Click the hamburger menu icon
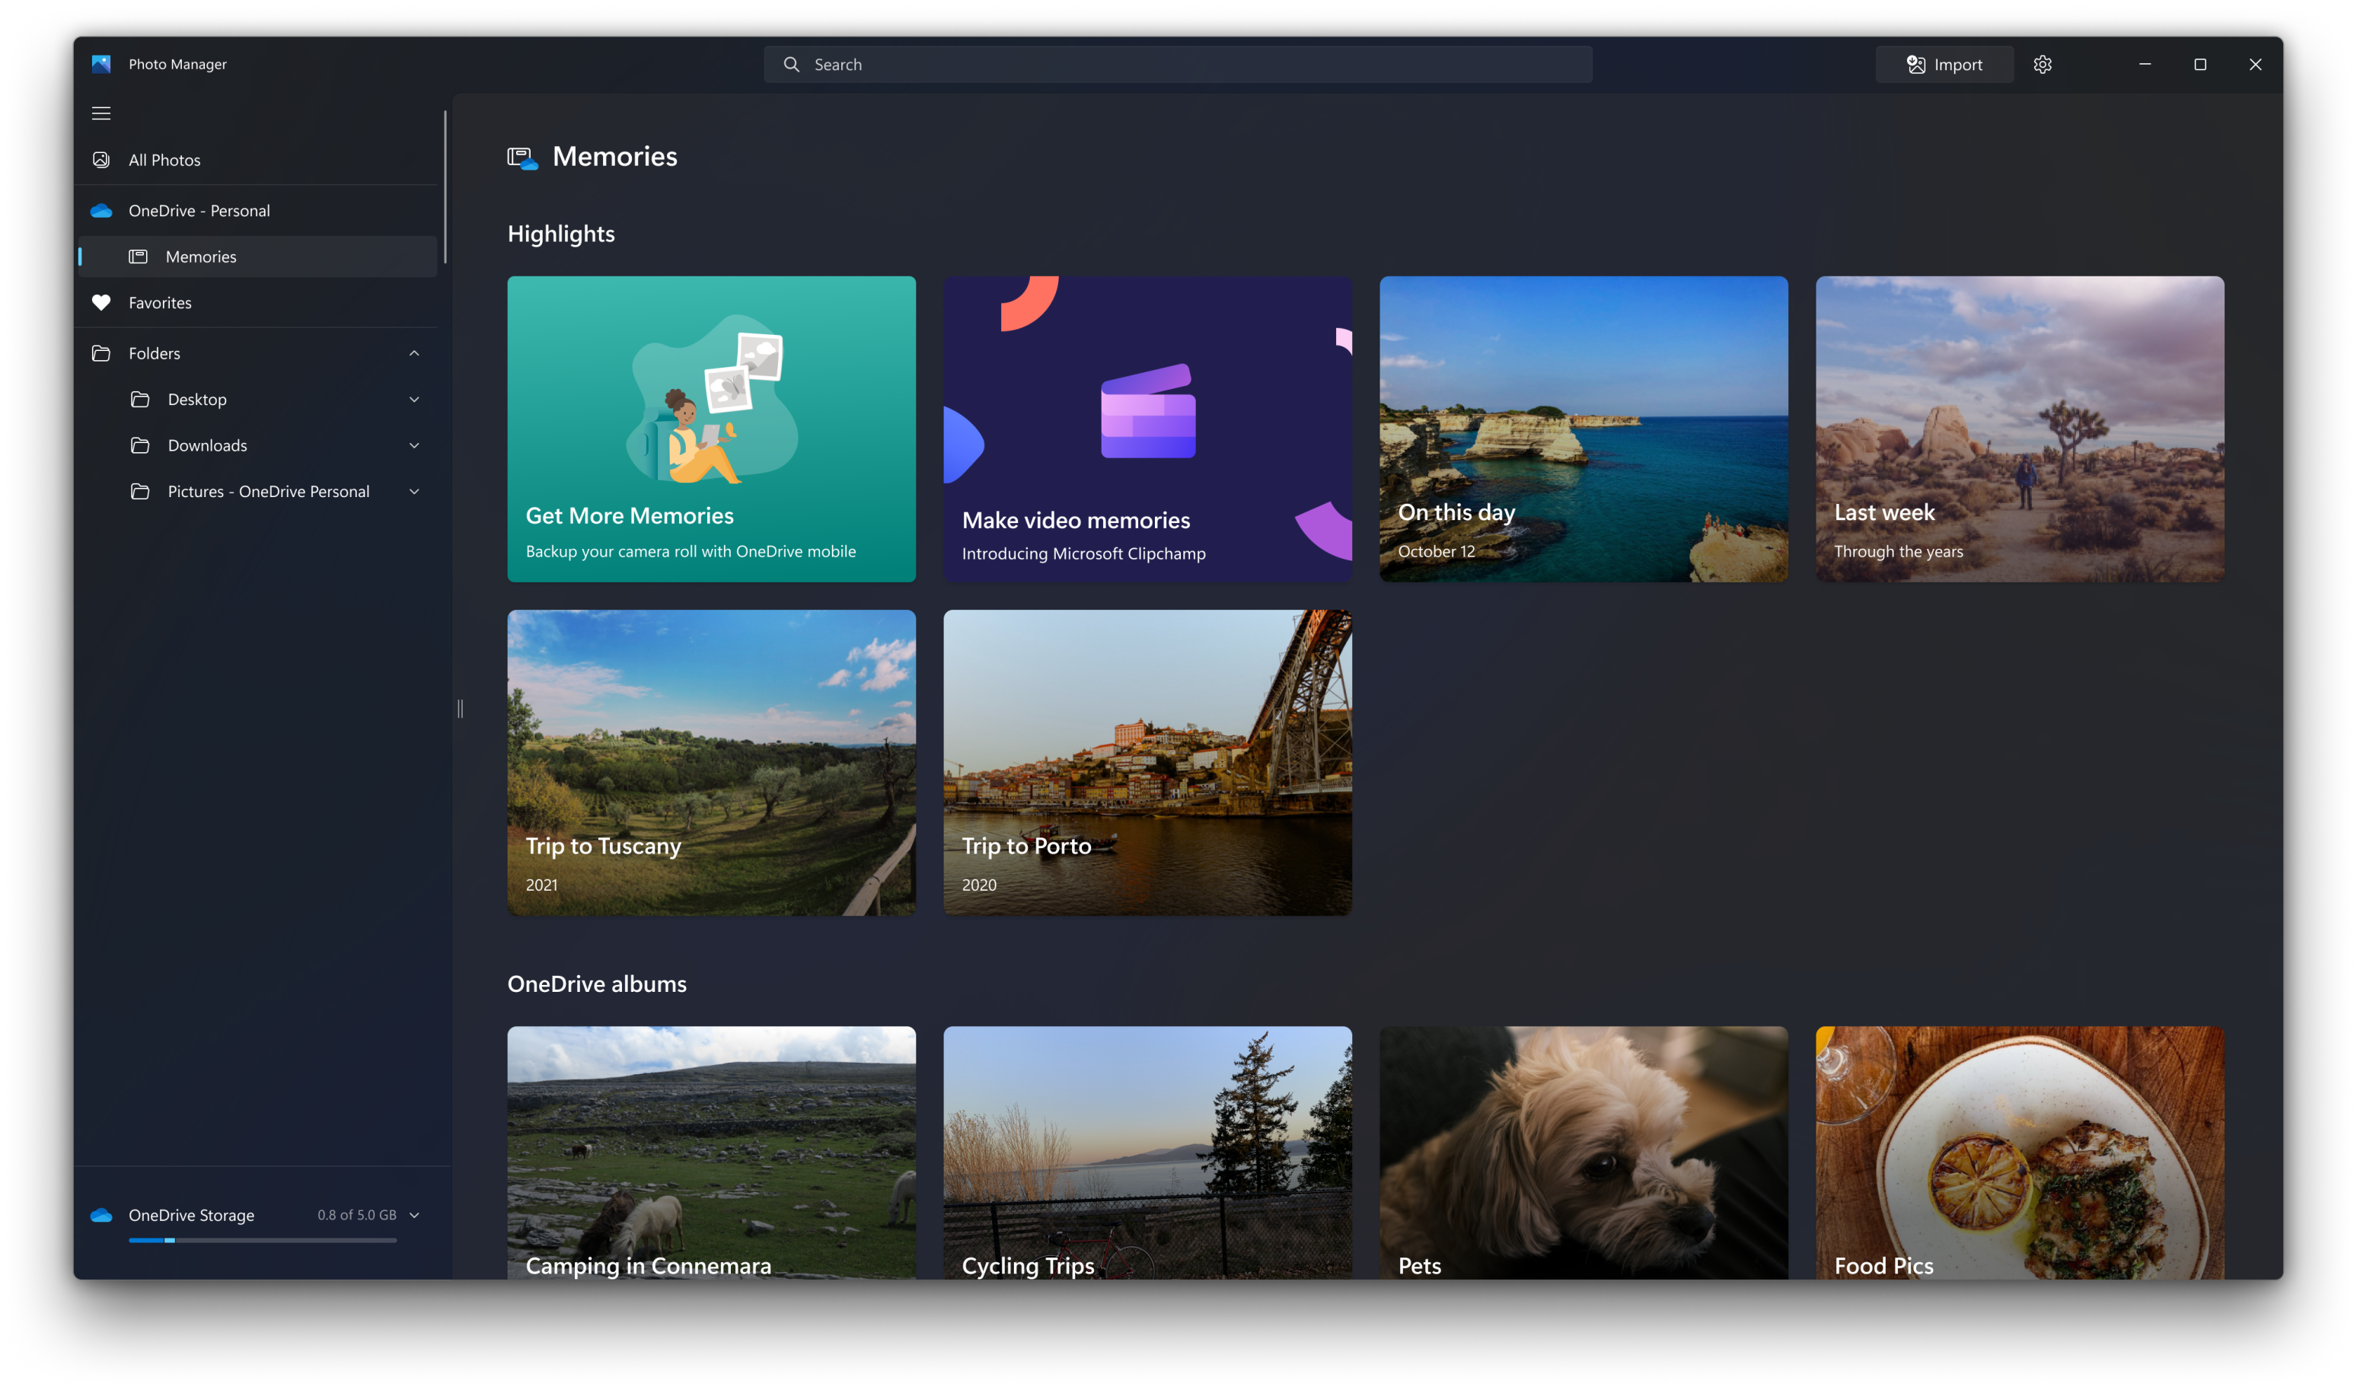The image size is (2357, 1390). 101,113
